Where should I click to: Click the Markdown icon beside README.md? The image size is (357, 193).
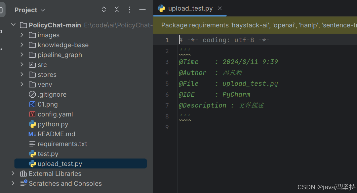[32, 134]
